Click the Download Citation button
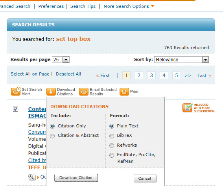 76,178
